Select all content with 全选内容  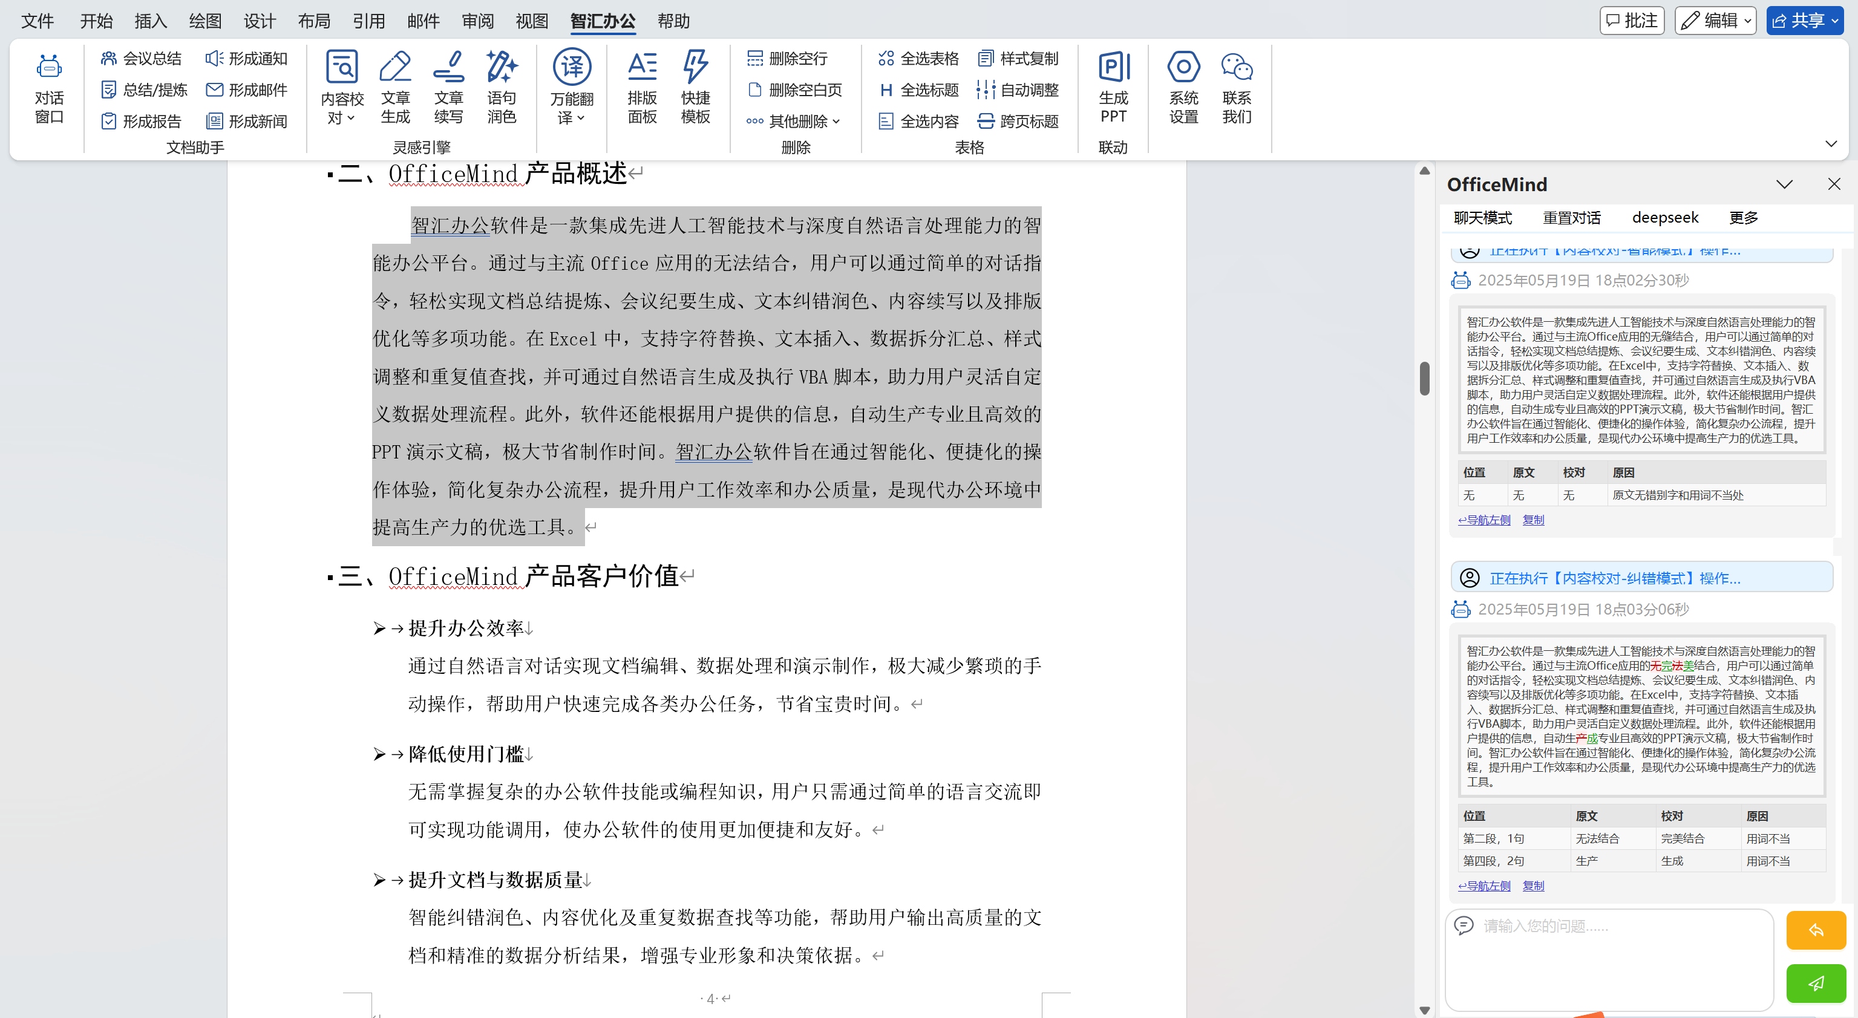tap(918, 121)
